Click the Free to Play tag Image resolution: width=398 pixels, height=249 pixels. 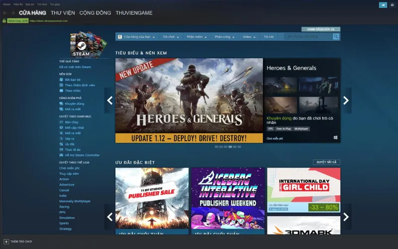[x=284, y=129]
